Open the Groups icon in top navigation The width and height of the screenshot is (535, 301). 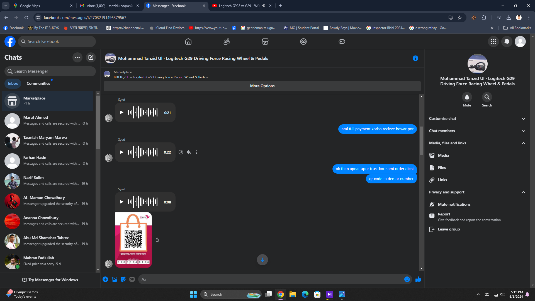(303, 42)
